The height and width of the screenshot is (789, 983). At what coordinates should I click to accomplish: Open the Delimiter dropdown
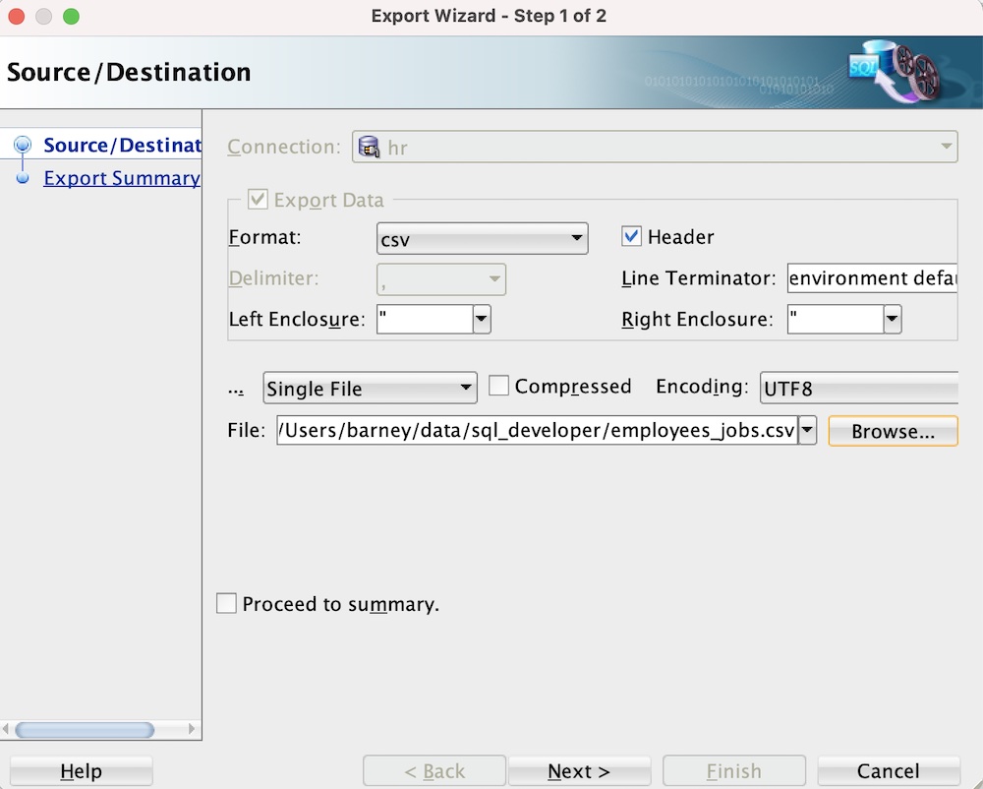point(440,279)
